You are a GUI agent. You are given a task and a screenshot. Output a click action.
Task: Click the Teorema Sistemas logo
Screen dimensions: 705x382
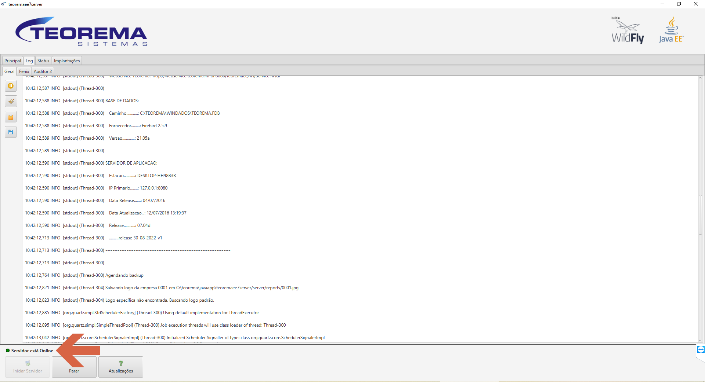pyautogui.click(x=81, y=32)
